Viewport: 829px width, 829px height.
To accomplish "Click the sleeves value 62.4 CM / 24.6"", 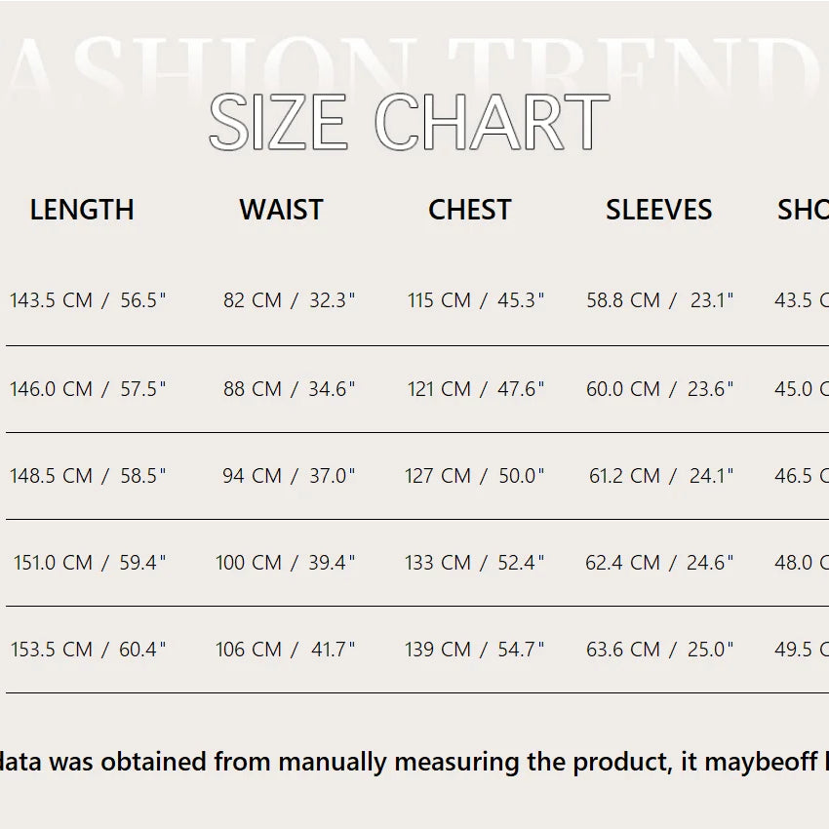I will click(x=659, y=563).
